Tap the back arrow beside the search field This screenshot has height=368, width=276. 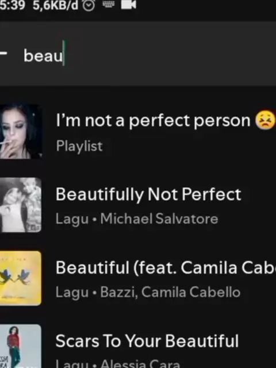3,53
